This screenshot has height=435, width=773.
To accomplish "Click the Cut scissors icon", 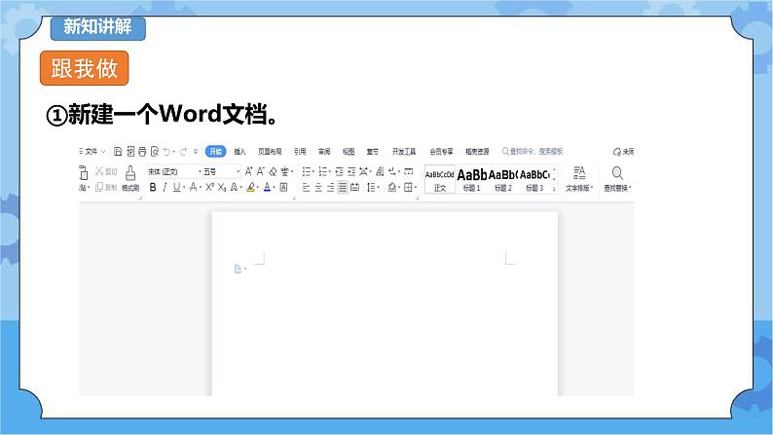I will [x=99, y=171].
